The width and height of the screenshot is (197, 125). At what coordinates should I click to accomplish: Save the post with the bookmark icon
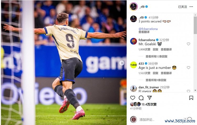pyautogui.click(x=191, y=98)
